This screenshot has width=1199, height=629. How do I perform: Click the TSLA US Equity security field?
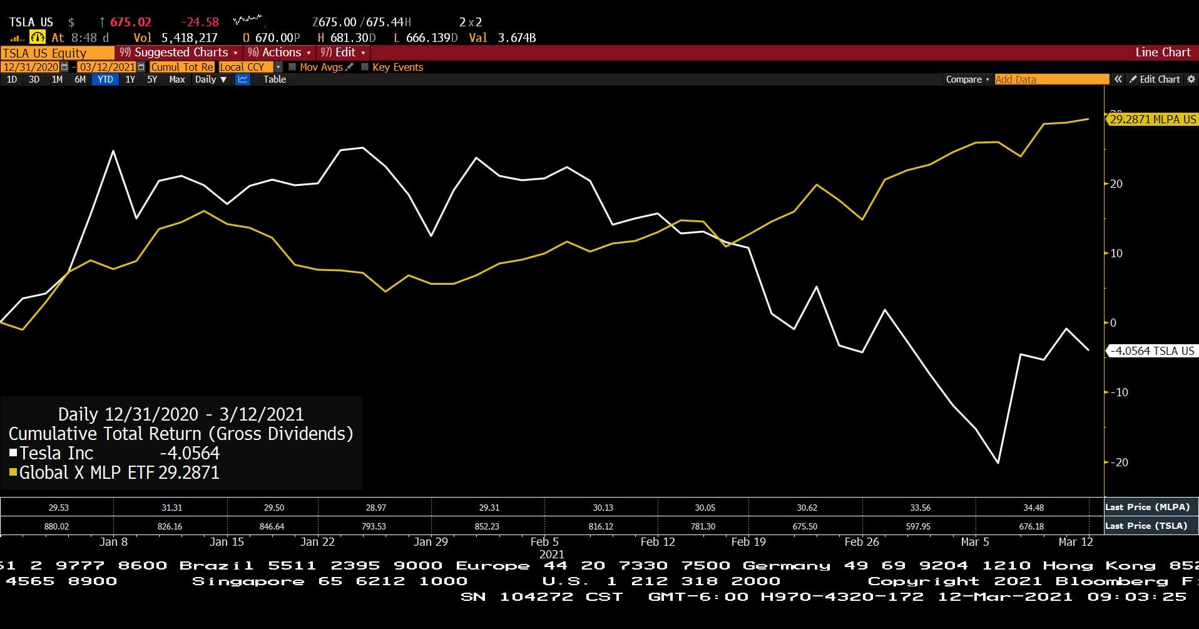click(x=58, y=53)
